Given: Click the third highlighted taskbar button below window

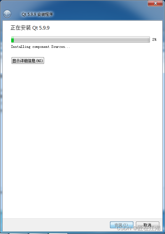Looking at the screenshot, I should point(58,233).
